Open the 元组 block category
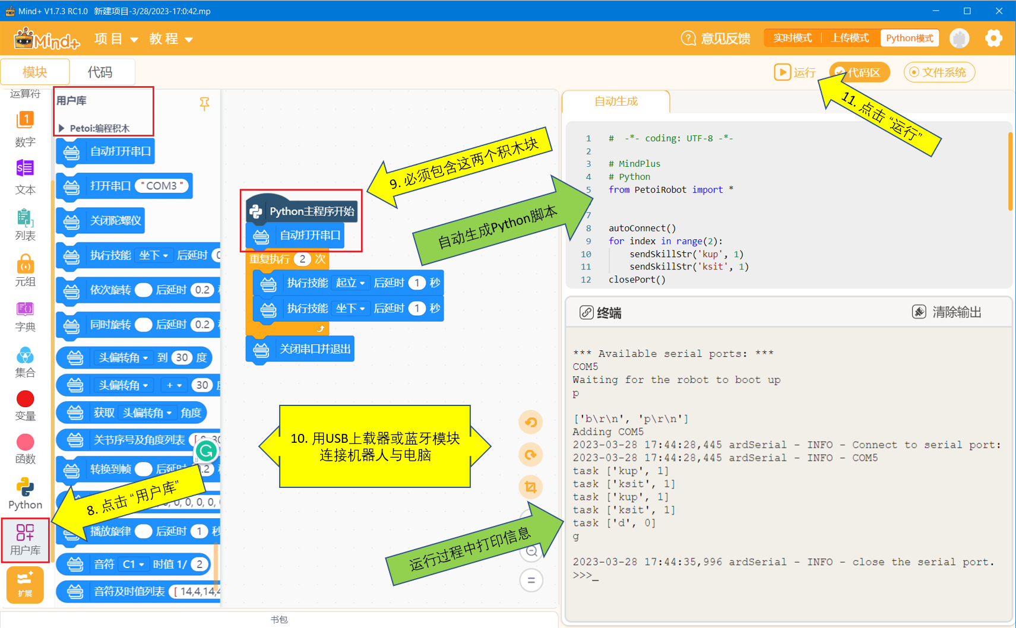 pos(25,271)
